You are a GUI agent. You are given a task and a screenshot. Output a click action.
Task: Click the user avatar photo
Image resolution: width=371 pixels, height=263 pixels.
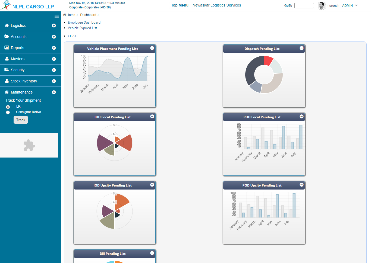[321, 5]
